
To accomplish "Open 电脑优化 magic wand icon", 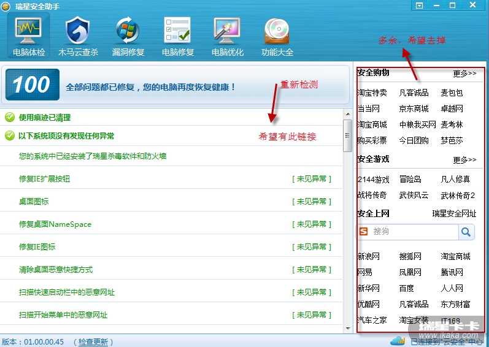I will tap(227, 30).
